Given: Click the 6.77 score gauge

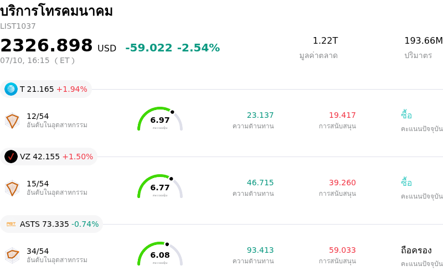Looking at the screenshot, I should [160, 186].
